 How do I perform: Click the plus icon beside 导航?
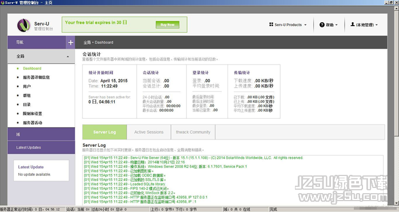(x=71, y=42)
